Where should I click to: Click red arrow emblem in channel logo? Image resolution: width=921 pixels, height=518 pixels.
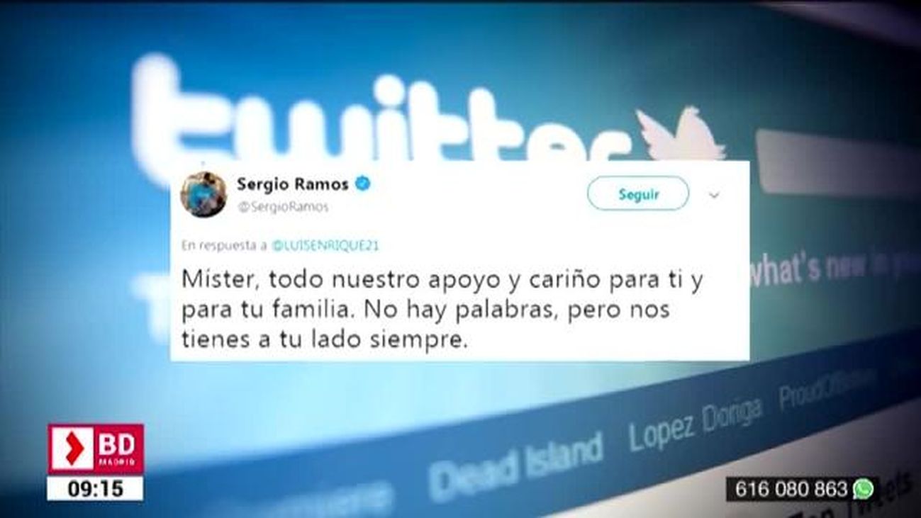coord(72,449)
